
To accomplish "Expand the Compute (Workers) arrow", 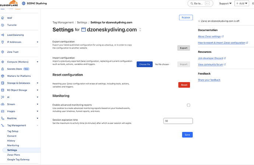I will click(x=38, y=62).
